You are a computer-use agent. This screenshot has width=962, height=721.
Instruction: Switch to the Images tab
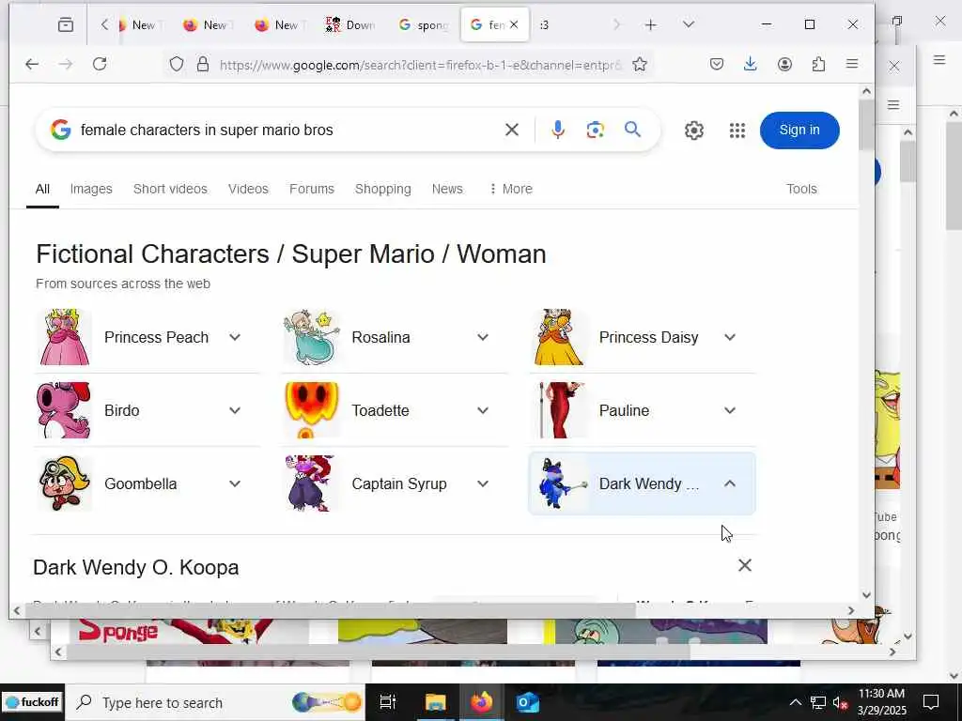tap(91, 189)
